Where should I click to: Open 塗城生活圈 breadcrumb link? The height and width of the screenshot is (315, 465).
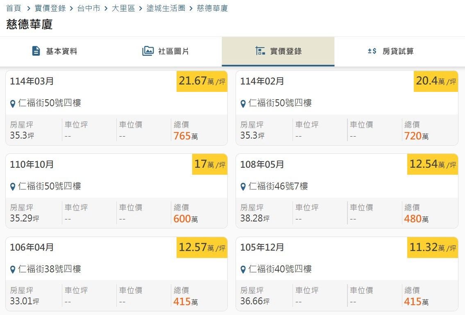click(x=166, y=8)
